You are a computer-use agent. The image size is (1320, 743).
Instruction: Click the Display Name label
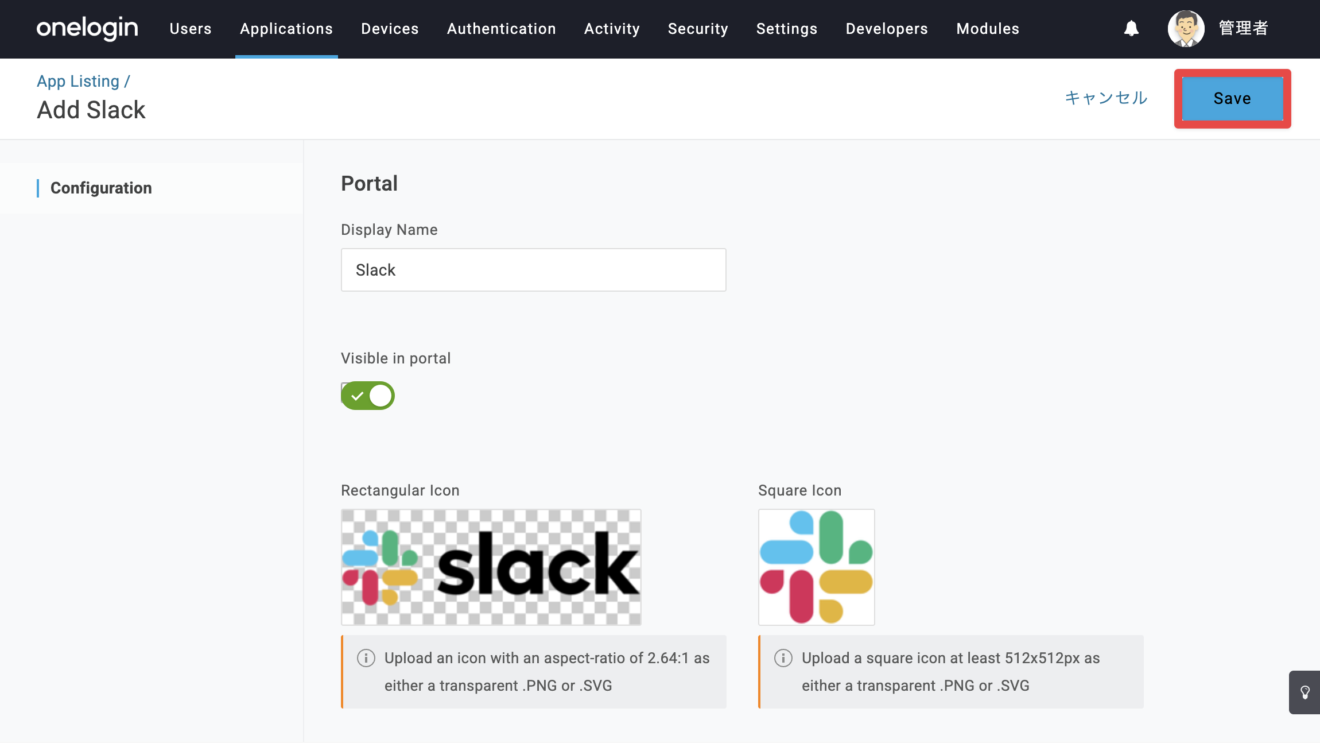pyautogui.click(x=389, y=230)
